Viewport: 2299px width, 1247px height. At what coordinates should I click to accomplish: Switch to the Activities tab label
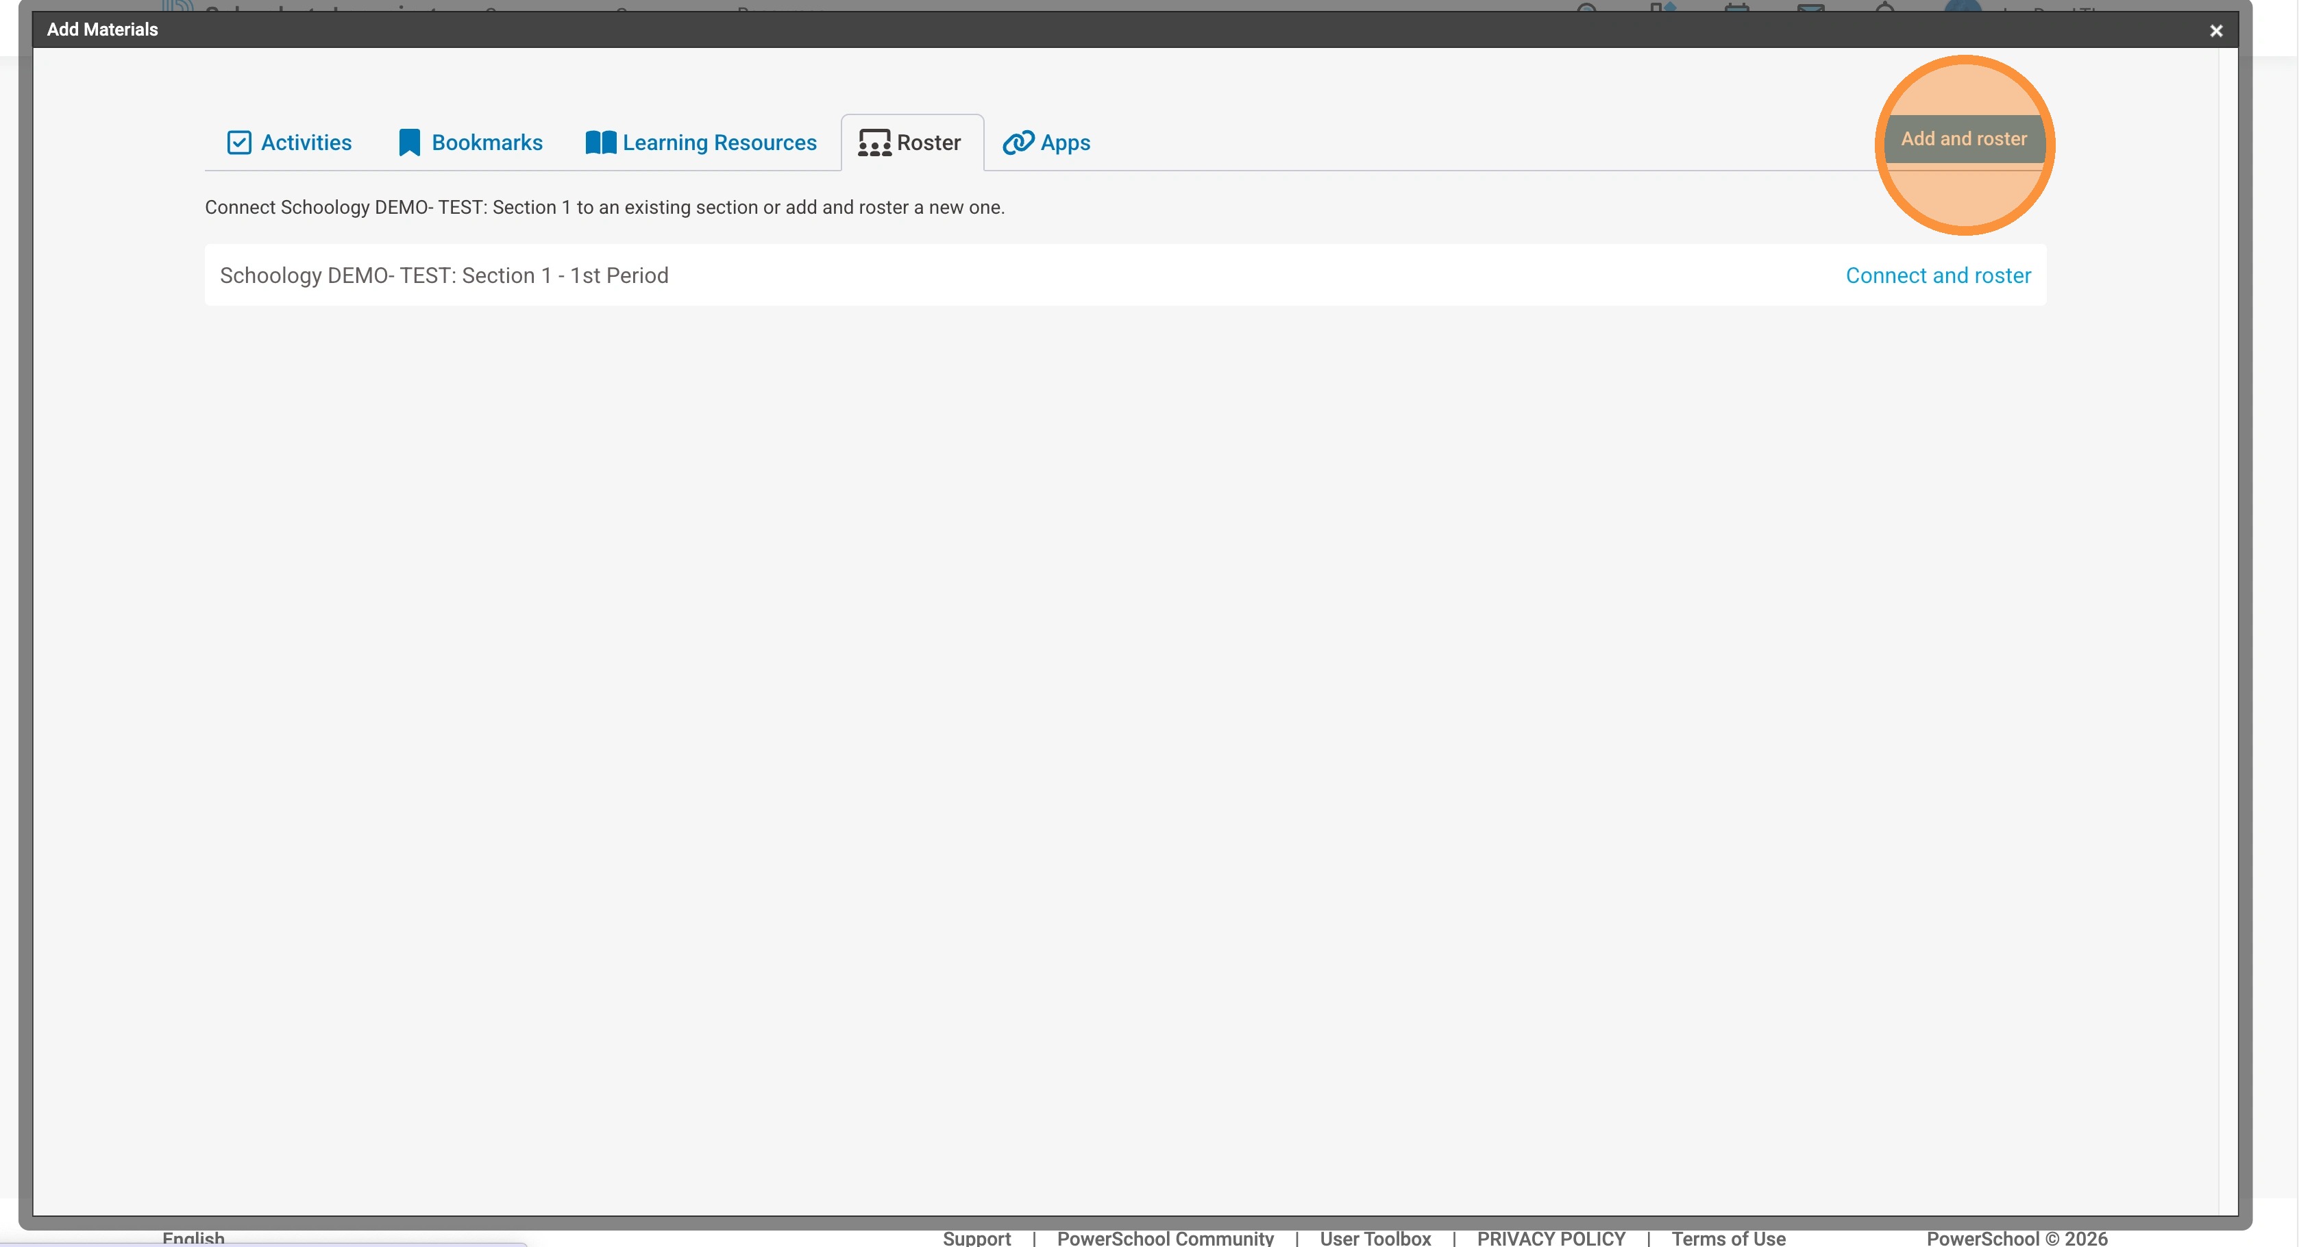coord(306,143)
